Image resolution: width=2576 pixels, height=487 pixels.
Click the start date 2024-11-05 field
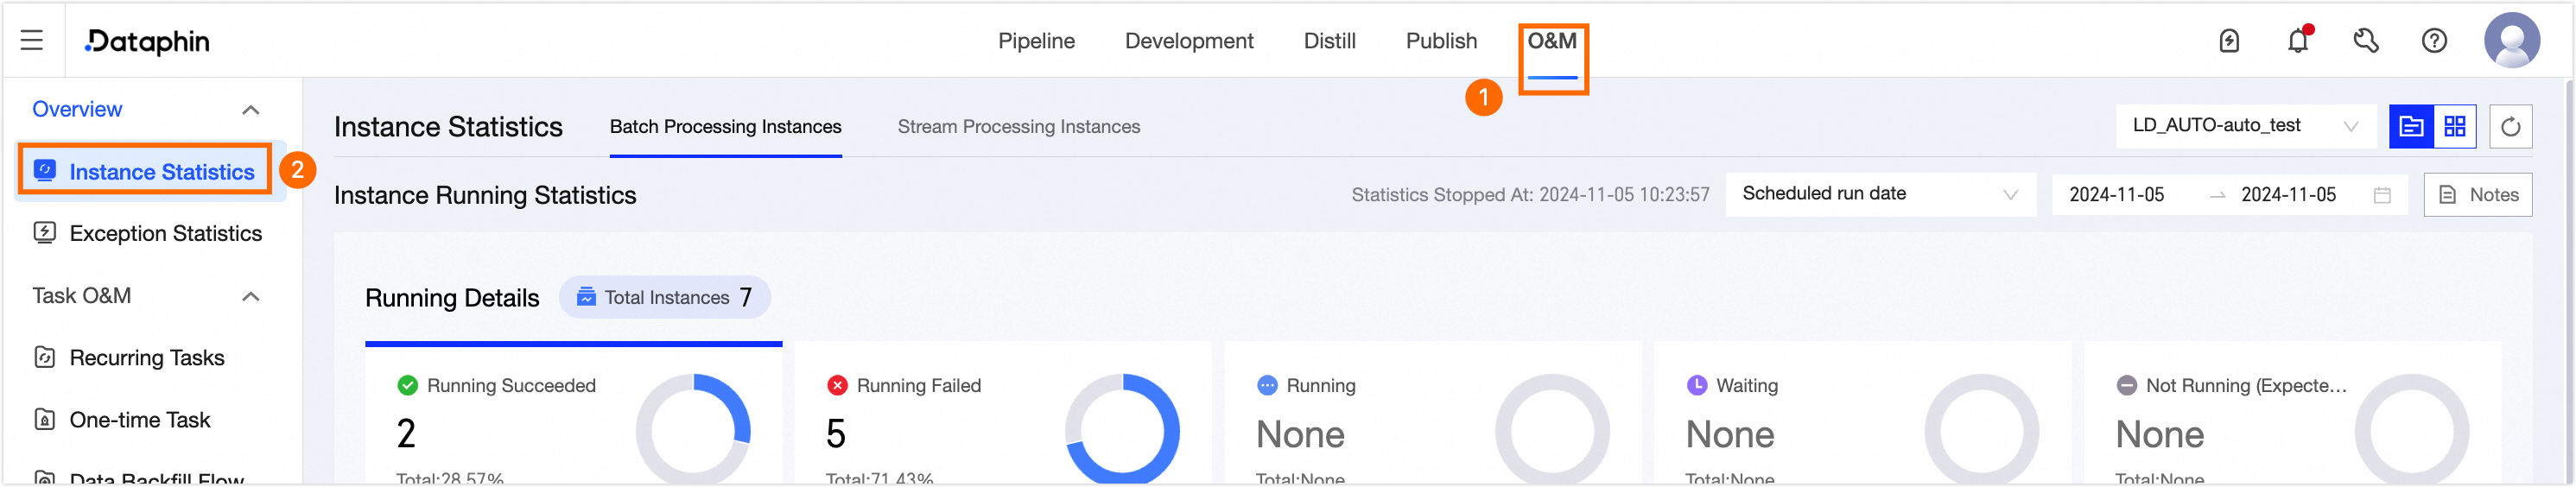pos(2116,195)
